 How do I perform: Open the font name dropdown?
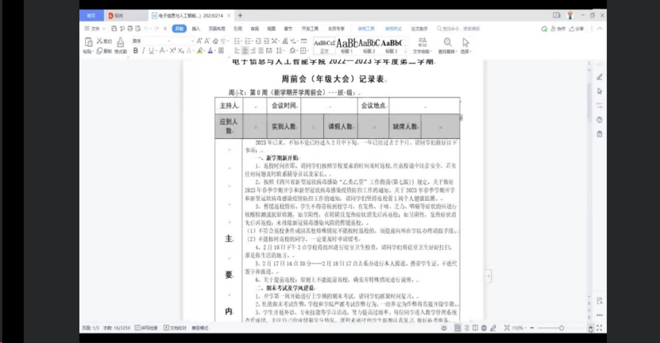point(169,40)
